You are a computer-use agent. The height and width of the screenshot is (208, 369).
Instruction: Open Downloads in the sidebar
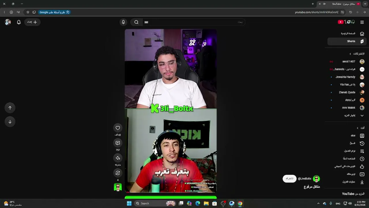[x=347, y=182]
